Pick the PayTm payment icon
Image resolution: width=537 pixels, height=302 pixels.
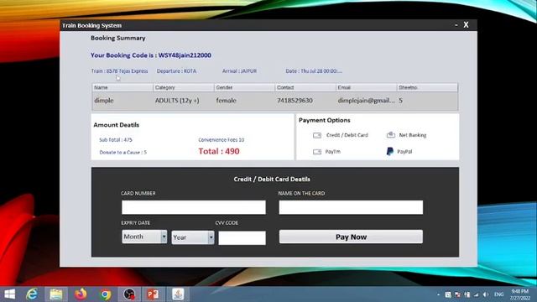click(317, 152)
